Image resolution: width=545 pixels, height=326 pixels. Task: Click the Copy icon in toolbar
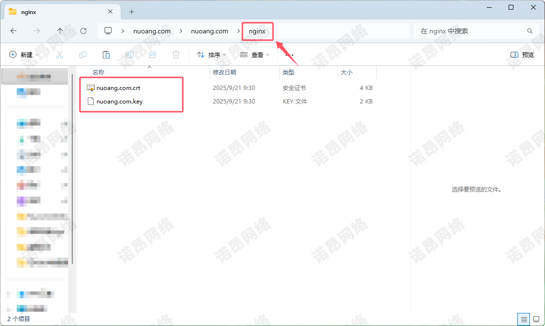coord(83,55)
